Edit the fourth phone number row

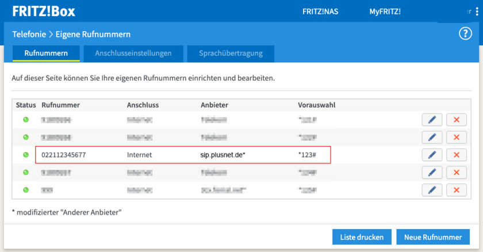click(x=432, y=173)
